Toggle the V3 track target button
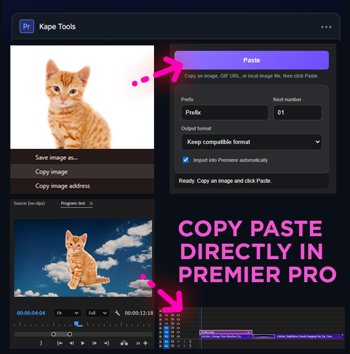Viewport: 350px width, 354px height. [167, 328]
